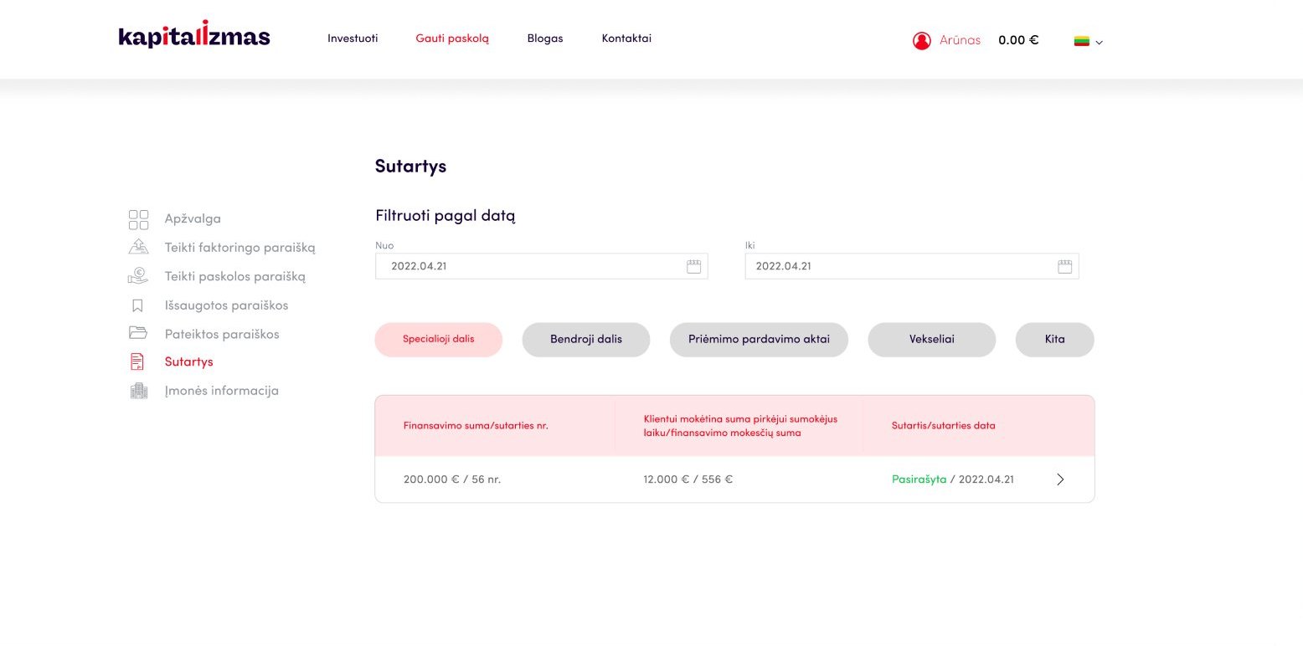Click the Sutartis/sutarties data column header

[944, 425]
